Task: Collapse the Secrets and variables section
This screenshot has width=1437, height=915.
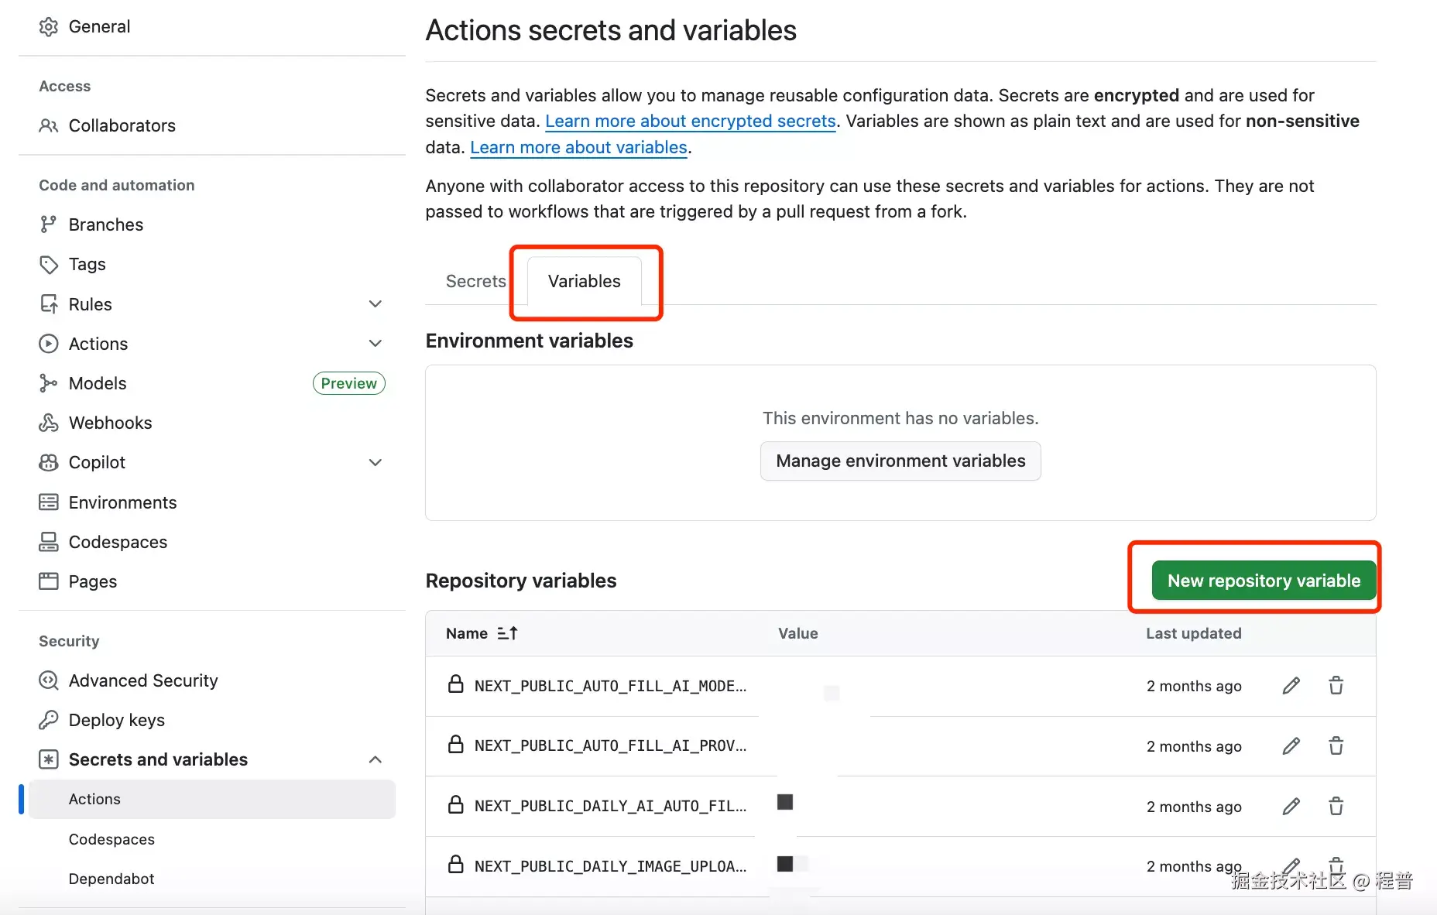Action: click(376, 759)
